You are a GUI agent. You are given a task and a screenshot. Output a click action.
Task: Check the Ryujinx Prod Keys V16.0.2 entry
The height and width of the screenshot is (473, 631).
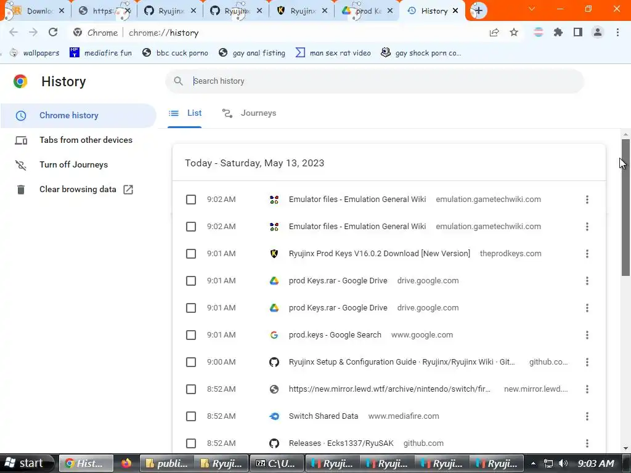click(191, 254)
